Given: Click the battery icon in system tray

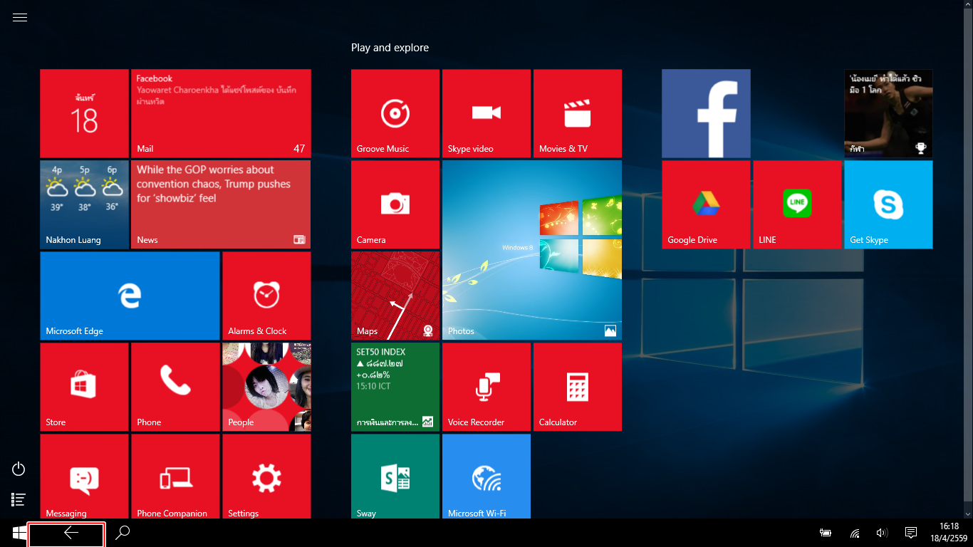Looking at the screenshot, I should tap(826, 533).
